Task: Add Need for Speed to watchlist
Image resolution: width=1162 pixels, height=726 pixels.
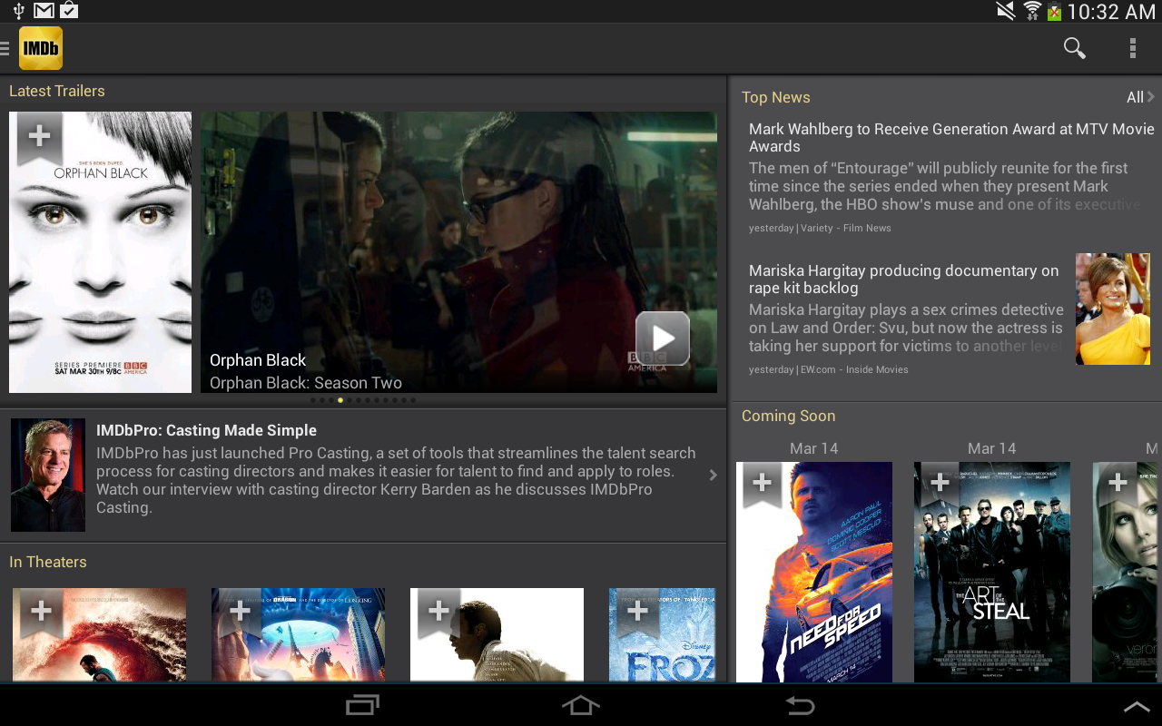Action: click(762, 486)
